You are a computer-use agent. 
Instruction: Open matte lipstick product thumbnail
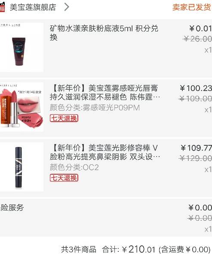pyautogui.click(x=22, y=107)
